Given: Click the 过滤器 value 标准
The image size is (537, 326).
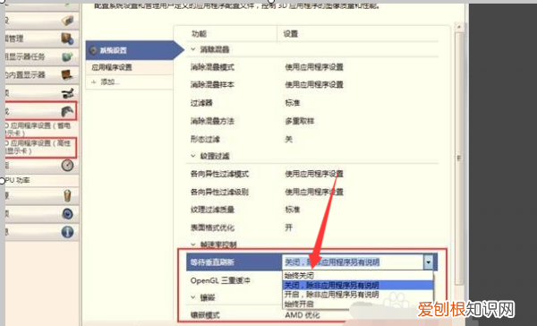Looking at the screenshot, I should tap(293, 103).
